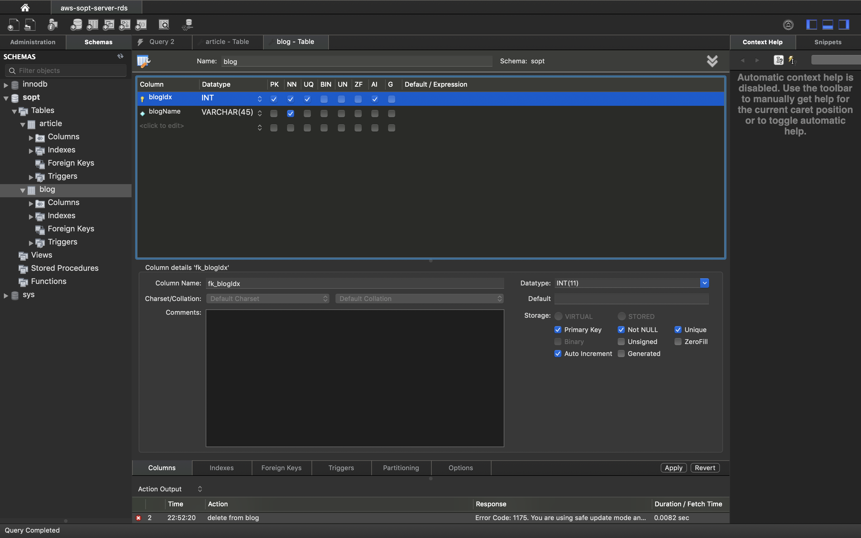Click create new function icon
This screenshot has height=538, width=861.
(x=141, y=25)
